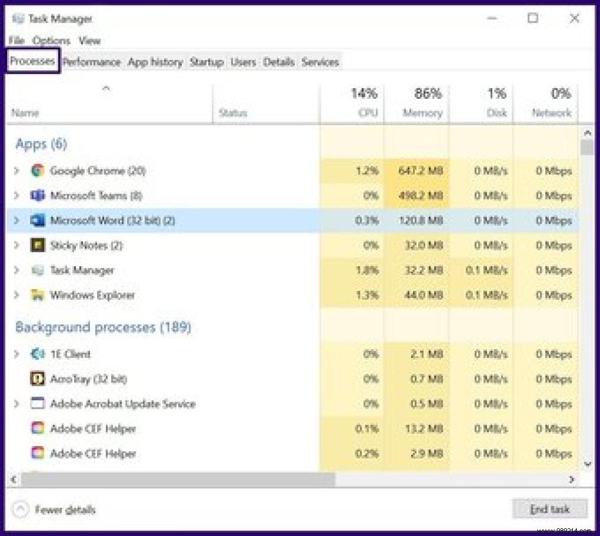Expand the Google Chrome process group
The width and height of the screenshot is (600, 536).
coord(16,170)
